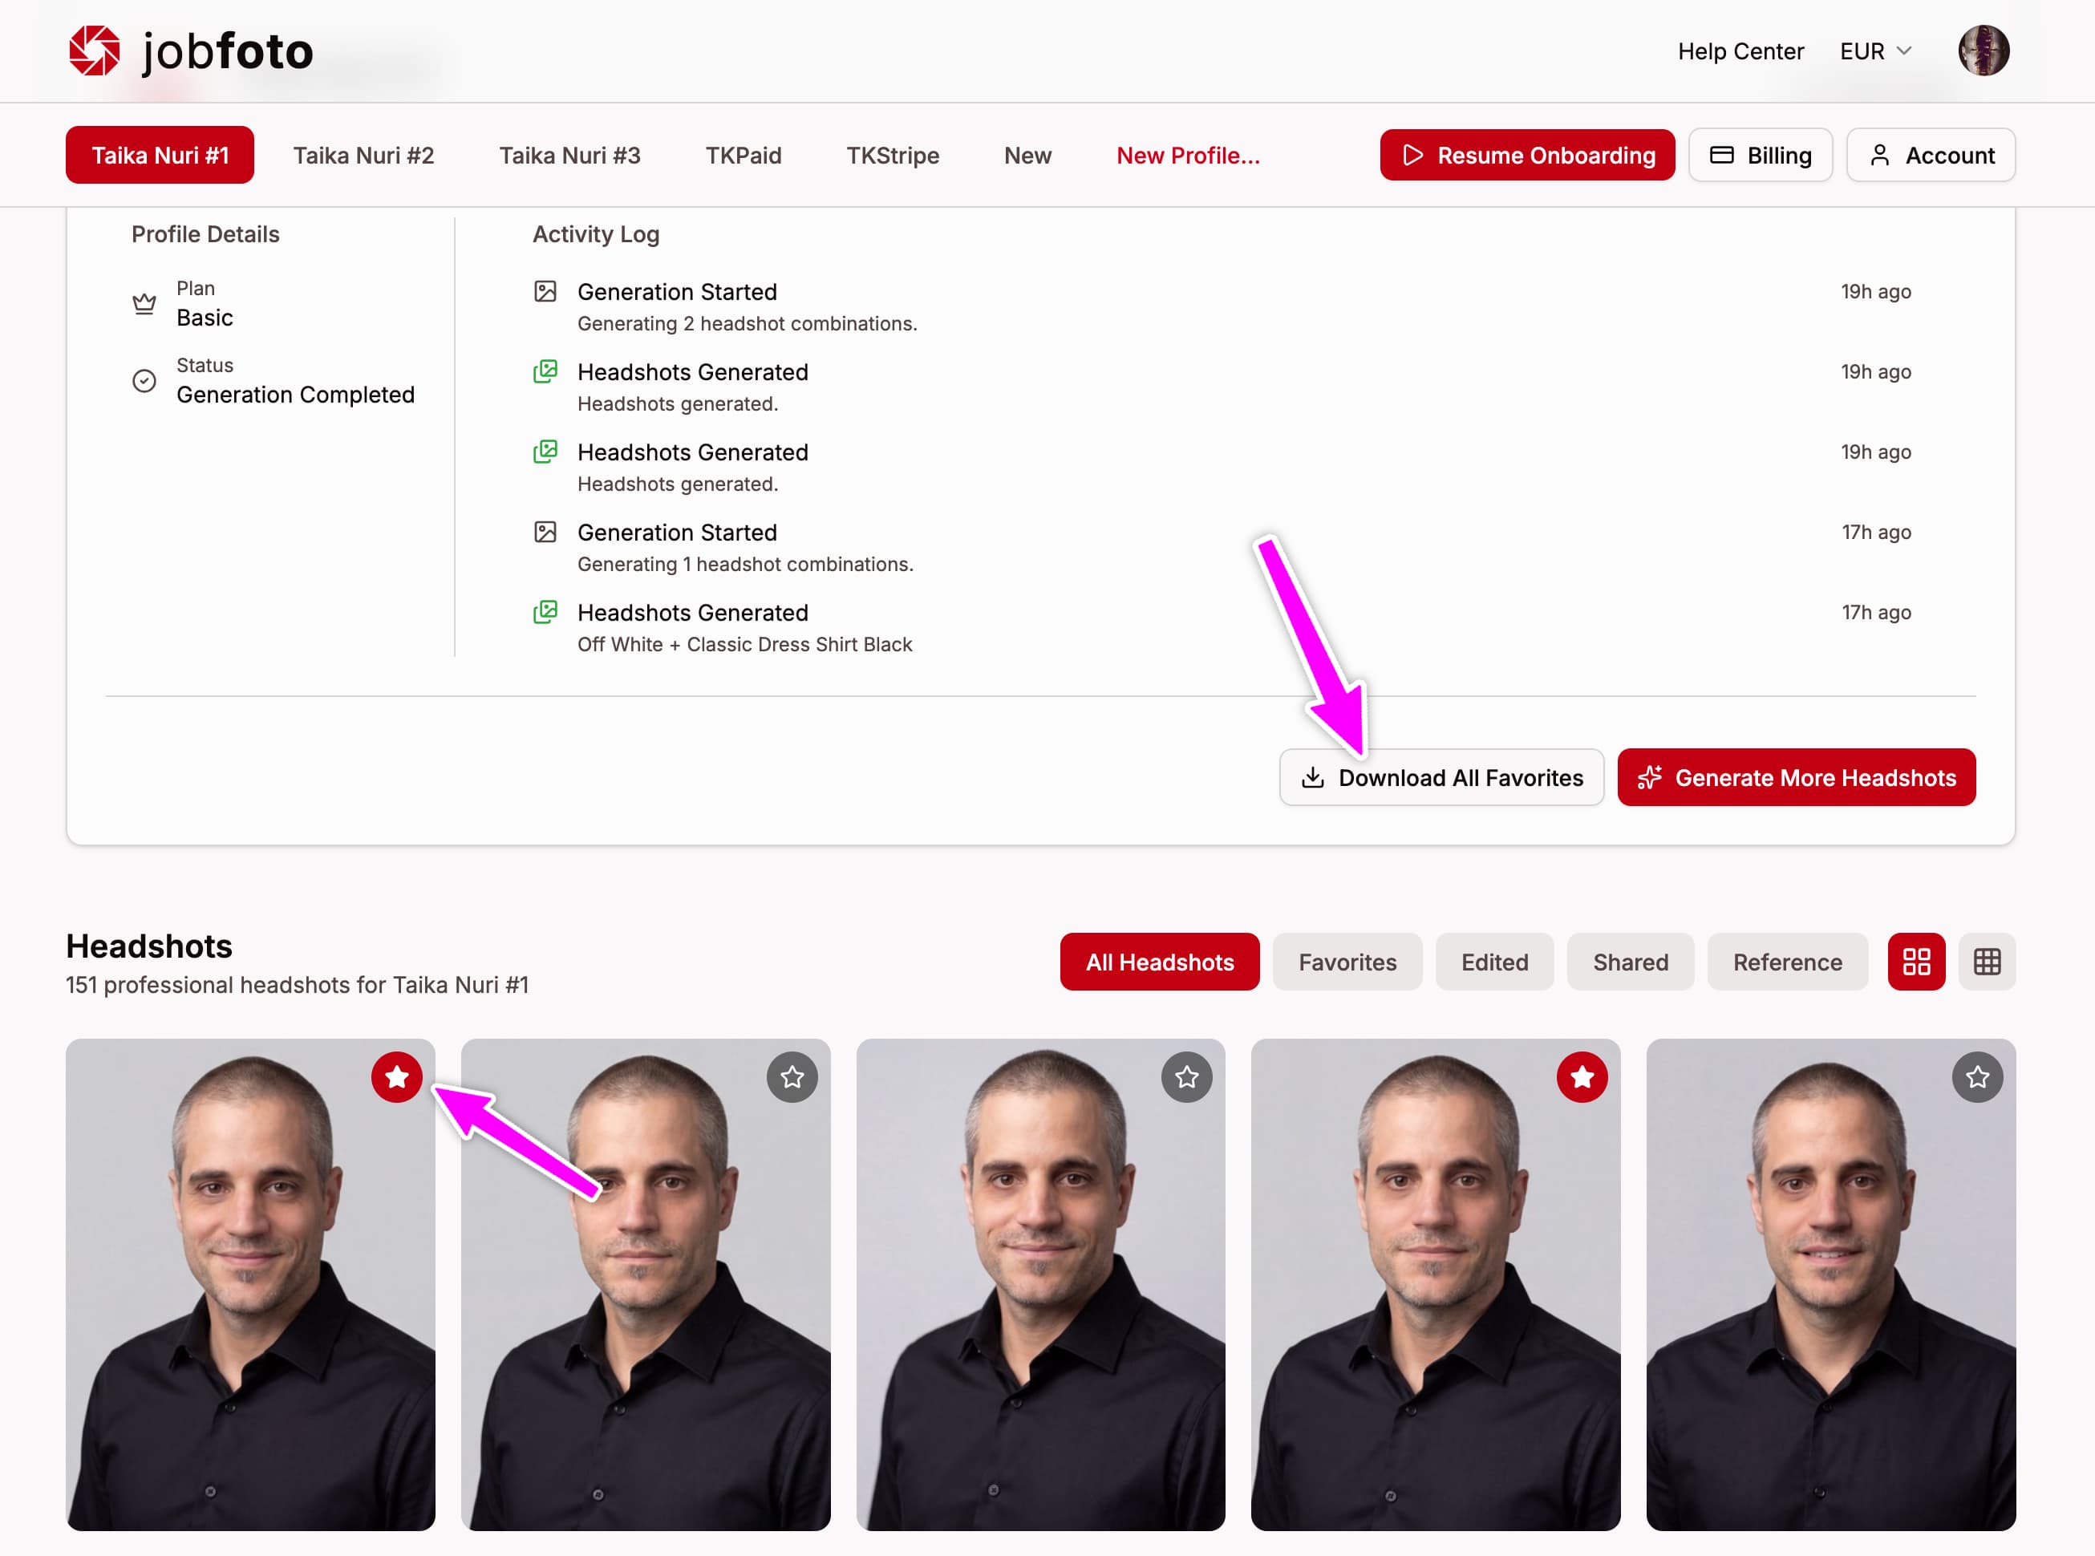Click image icon beside 'Generating 2 headshot combinations'
This screenshot has width=2095, height=1556.
pyautogui.click(x=545, y=291)
